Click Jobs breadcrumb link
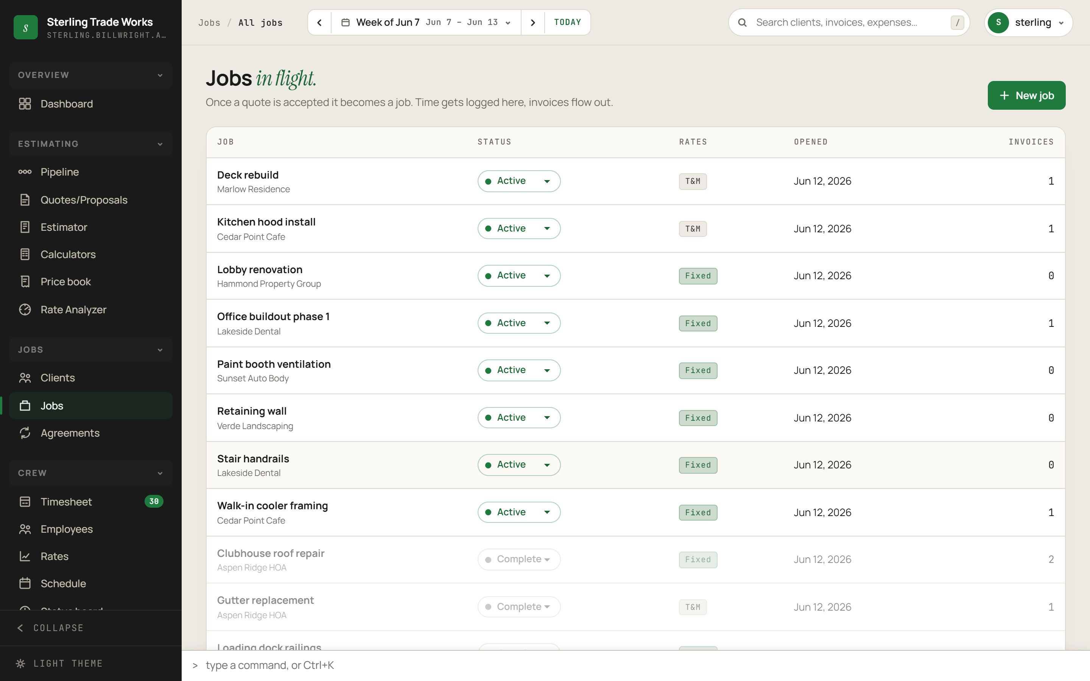This screenshot has width=1090, height=681. pos(209,23)
